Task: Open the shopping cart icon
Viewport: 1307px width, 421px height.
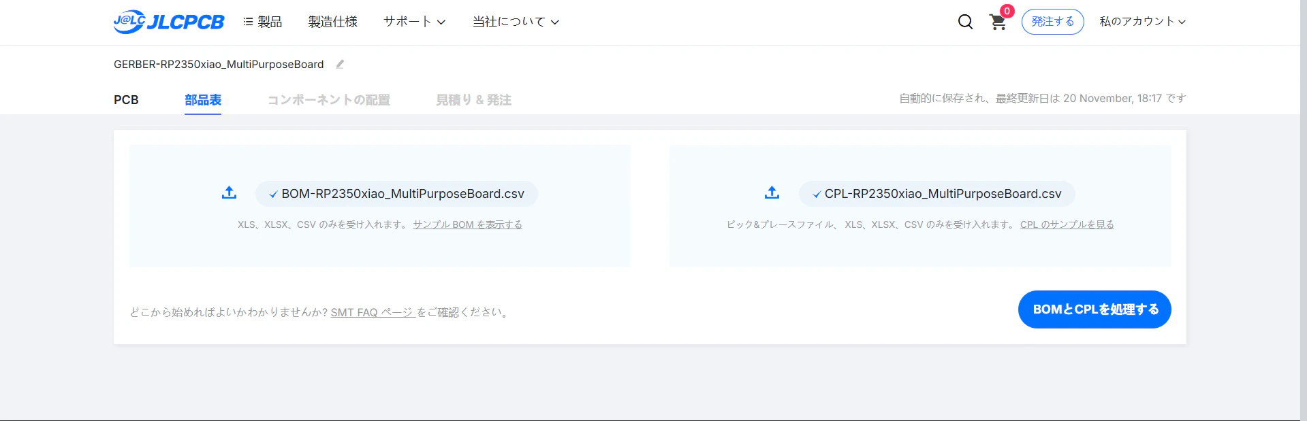Action: [x=998, y=22]
